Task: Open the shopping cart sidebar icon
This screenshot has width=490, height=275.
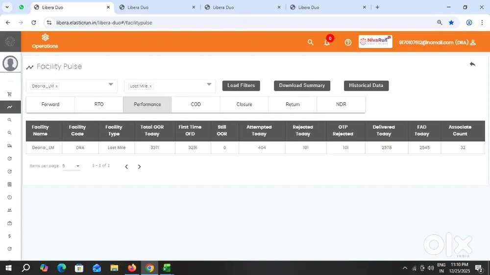Action: tap(9, 94)
